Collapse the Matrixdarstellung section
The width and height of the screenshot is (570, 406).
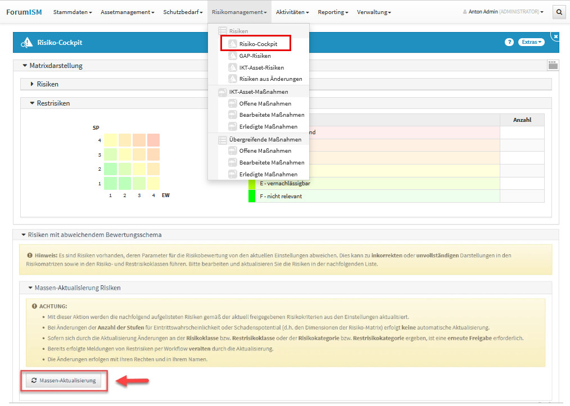point(25,66)
